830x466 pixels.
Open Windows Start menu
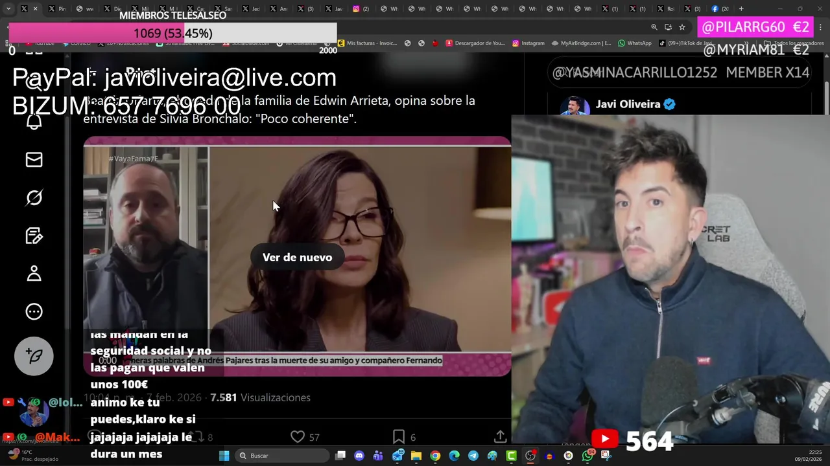click(224, 456)
